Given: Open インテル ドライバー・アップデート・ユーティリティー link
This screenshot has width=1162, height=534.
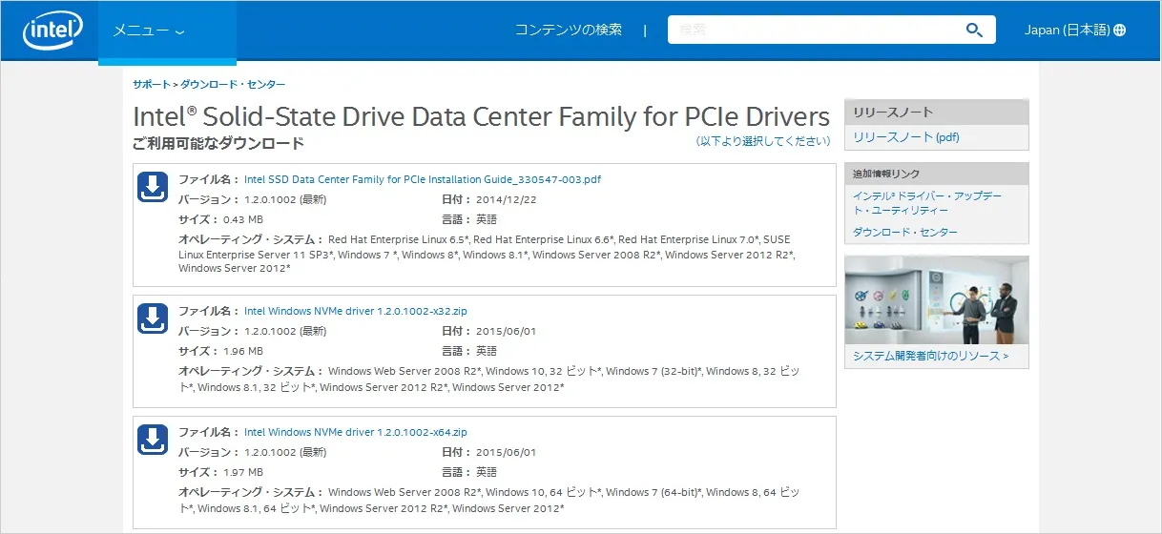Looking at the screenshot, I should pyautogui.click(x=927, y=202).
